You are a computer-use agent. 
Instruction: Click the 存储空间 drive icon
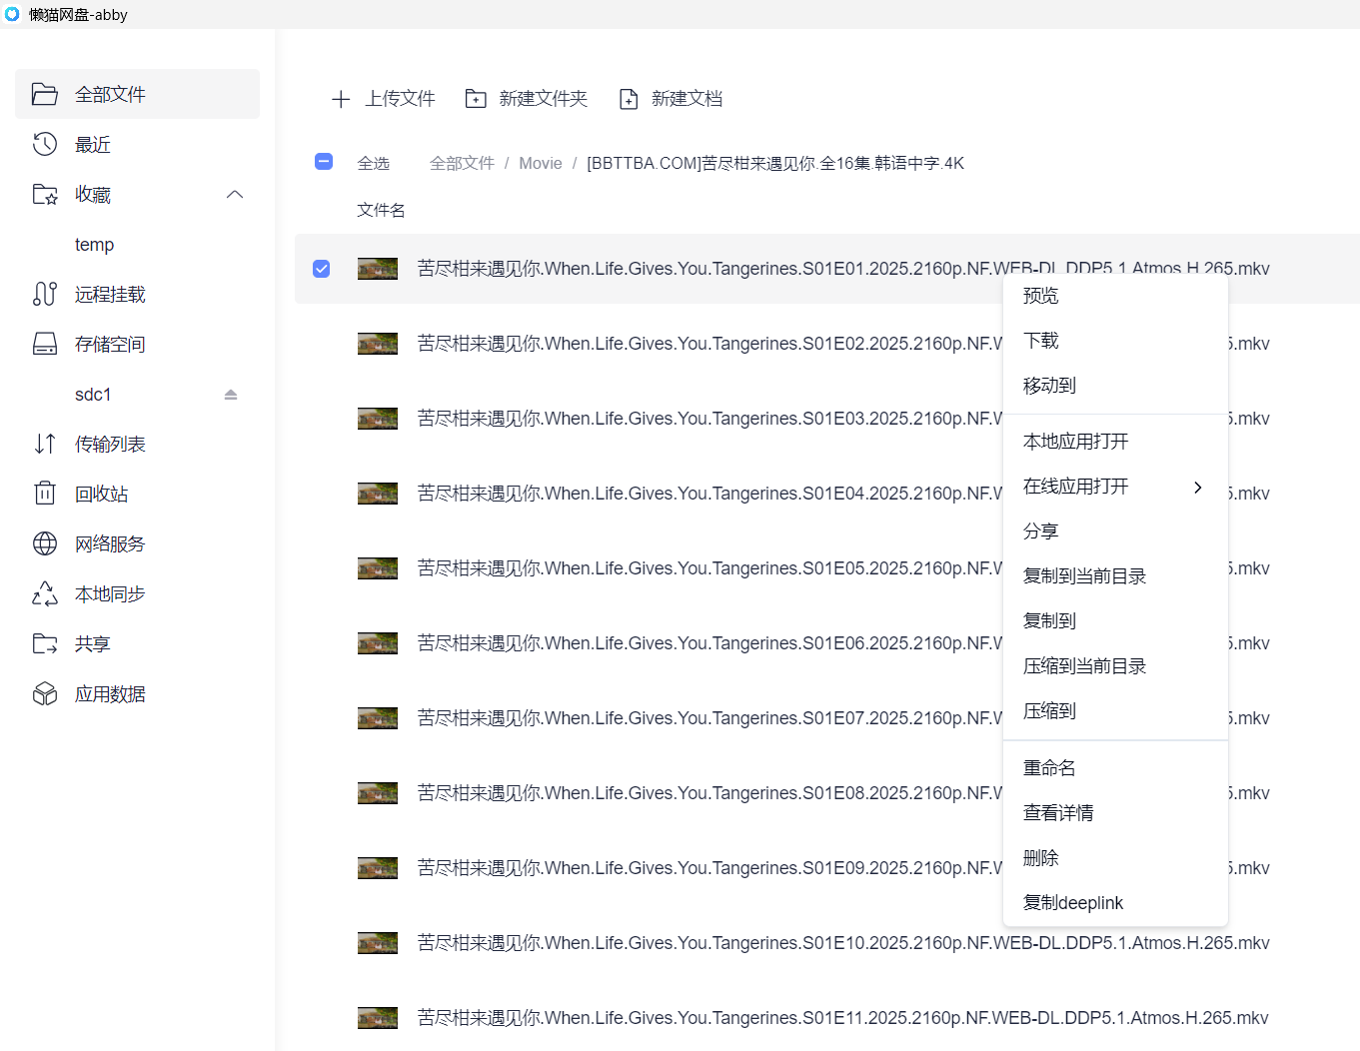(x=45, y=344)
